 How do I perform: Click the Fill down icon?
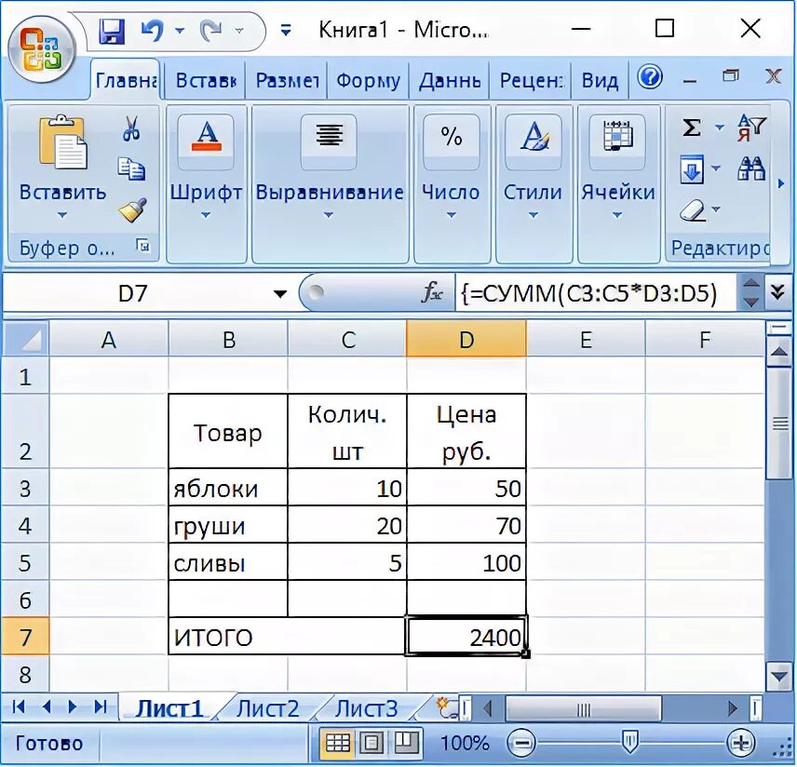[x=692, y=169]
